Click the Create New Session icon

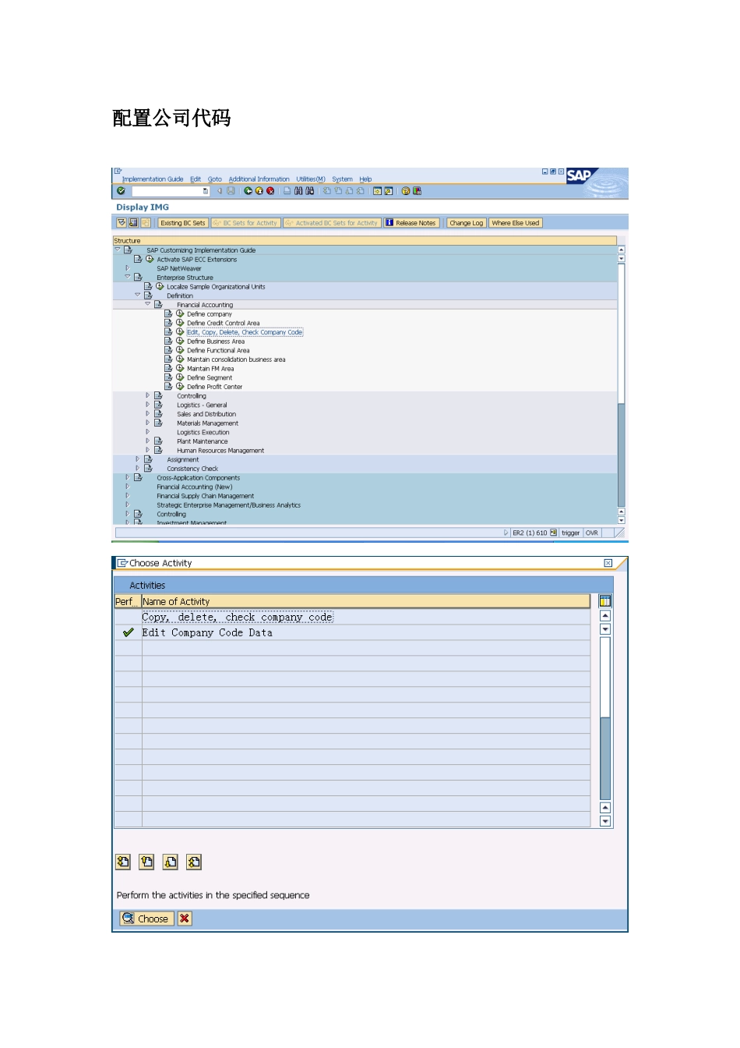(x=377, y=190)
